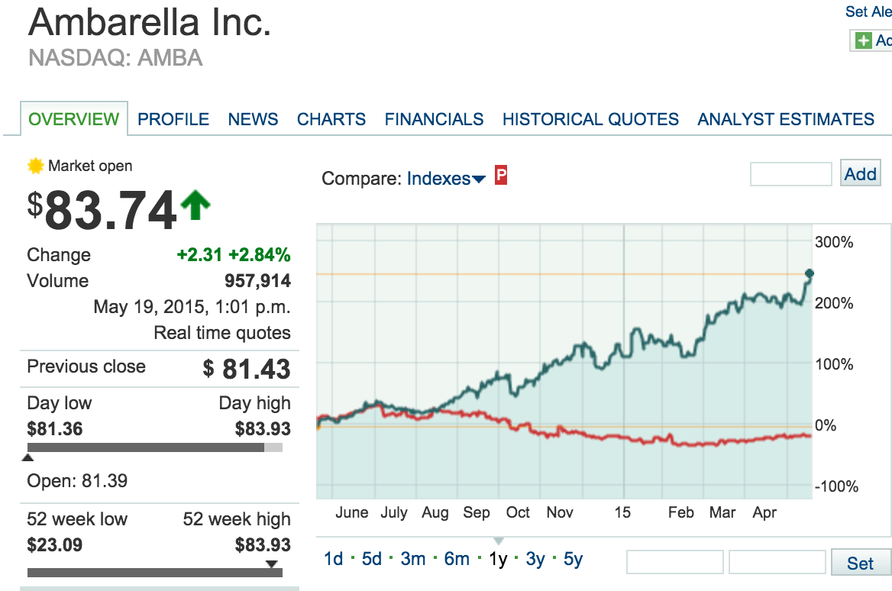Screen dimensions: 892x591
Task: Click the green up arrow beside price
Action: (196, 205)
